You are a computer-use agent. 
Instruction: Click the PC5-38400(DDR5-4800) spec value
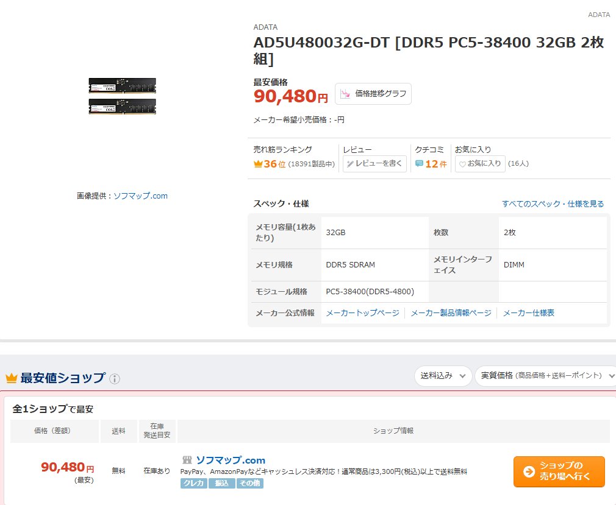point(370,292)
